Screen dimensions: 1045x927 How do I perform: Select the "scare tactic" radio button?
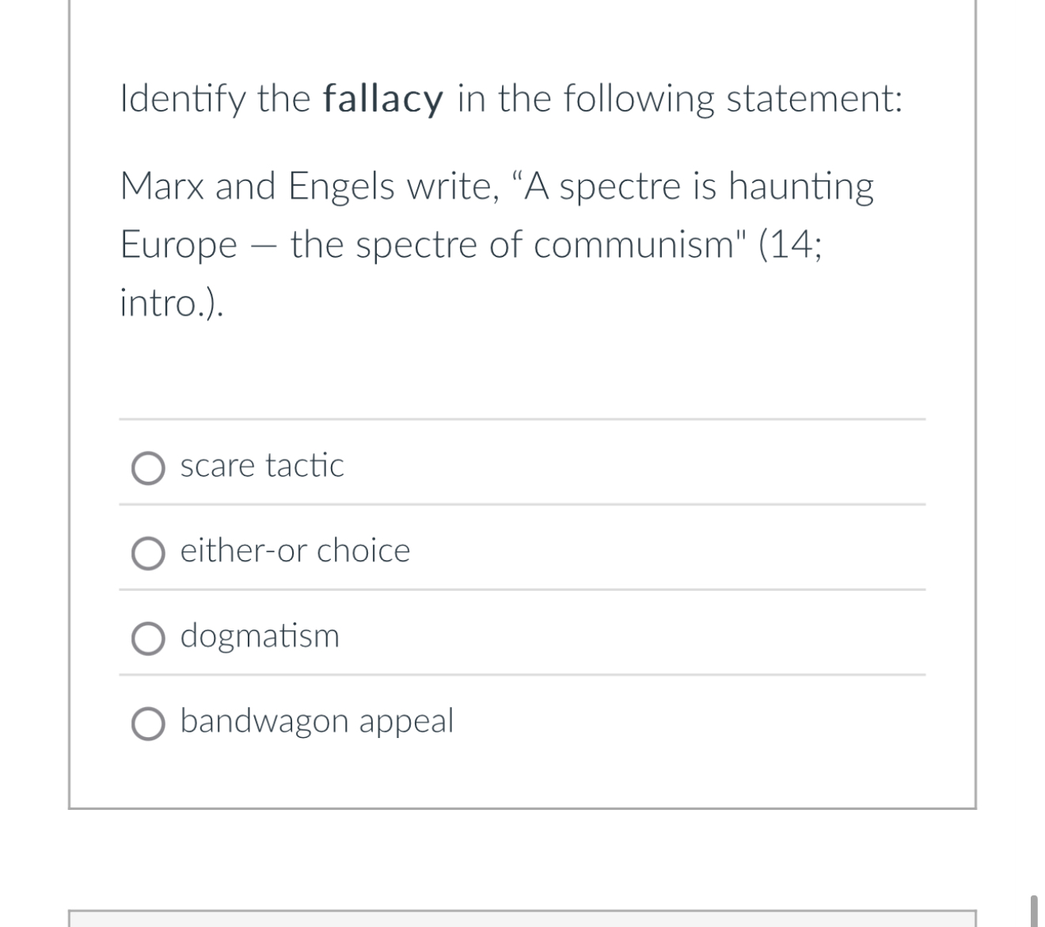click(x=147, y=468)
